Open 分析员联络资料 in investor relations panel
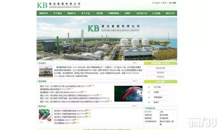This screenshot has width=217, height=130. click(151, 121)
